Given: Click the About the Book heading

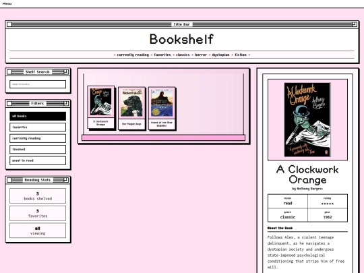Looking at the screenshot, I should point(280,229).
